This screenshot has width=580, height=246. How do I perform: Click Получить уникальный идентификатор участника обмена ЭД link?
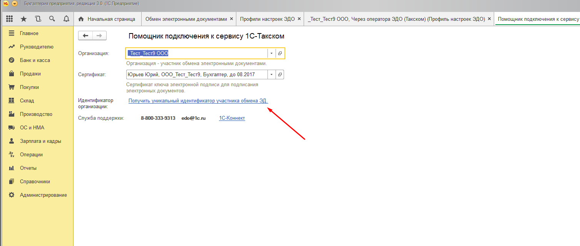198,101
